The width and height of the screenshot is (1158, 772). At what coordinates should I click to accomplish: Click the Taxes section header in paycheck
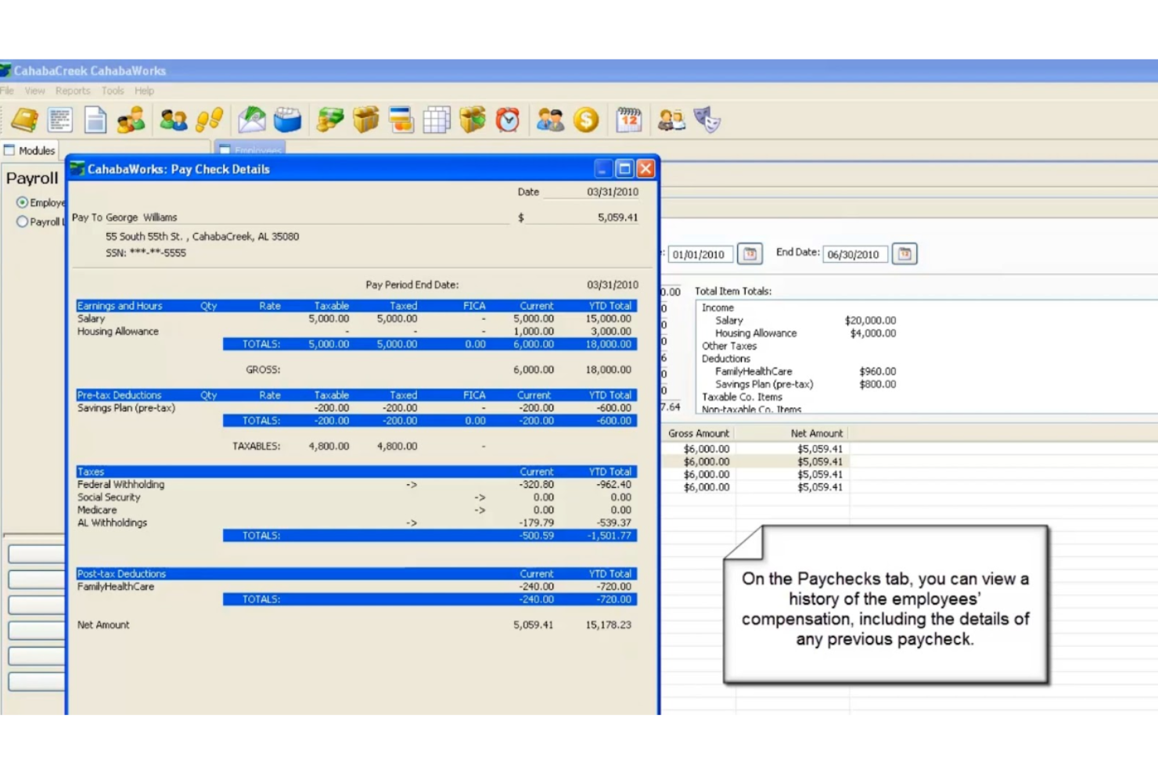click(x=356, y=472)
